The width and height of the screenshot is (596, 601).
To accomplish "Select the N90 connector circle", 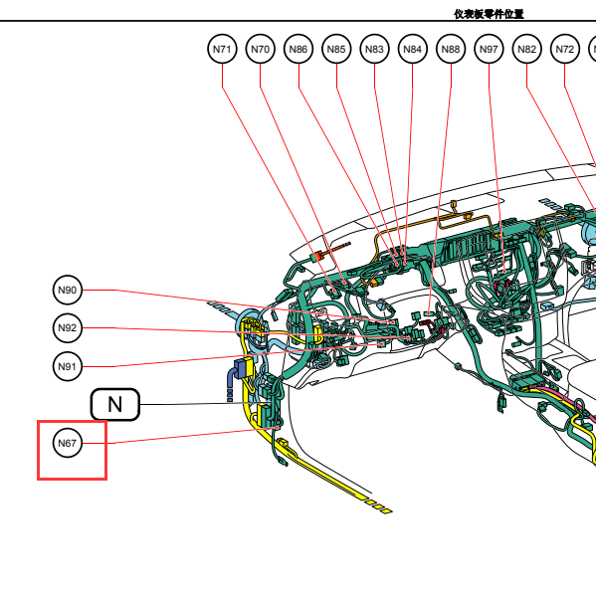I will [67, 291].
